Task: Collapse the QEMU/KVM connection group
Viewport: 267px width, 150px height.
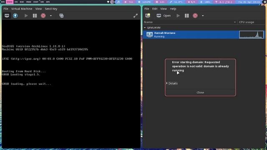Action: point(145,27)
